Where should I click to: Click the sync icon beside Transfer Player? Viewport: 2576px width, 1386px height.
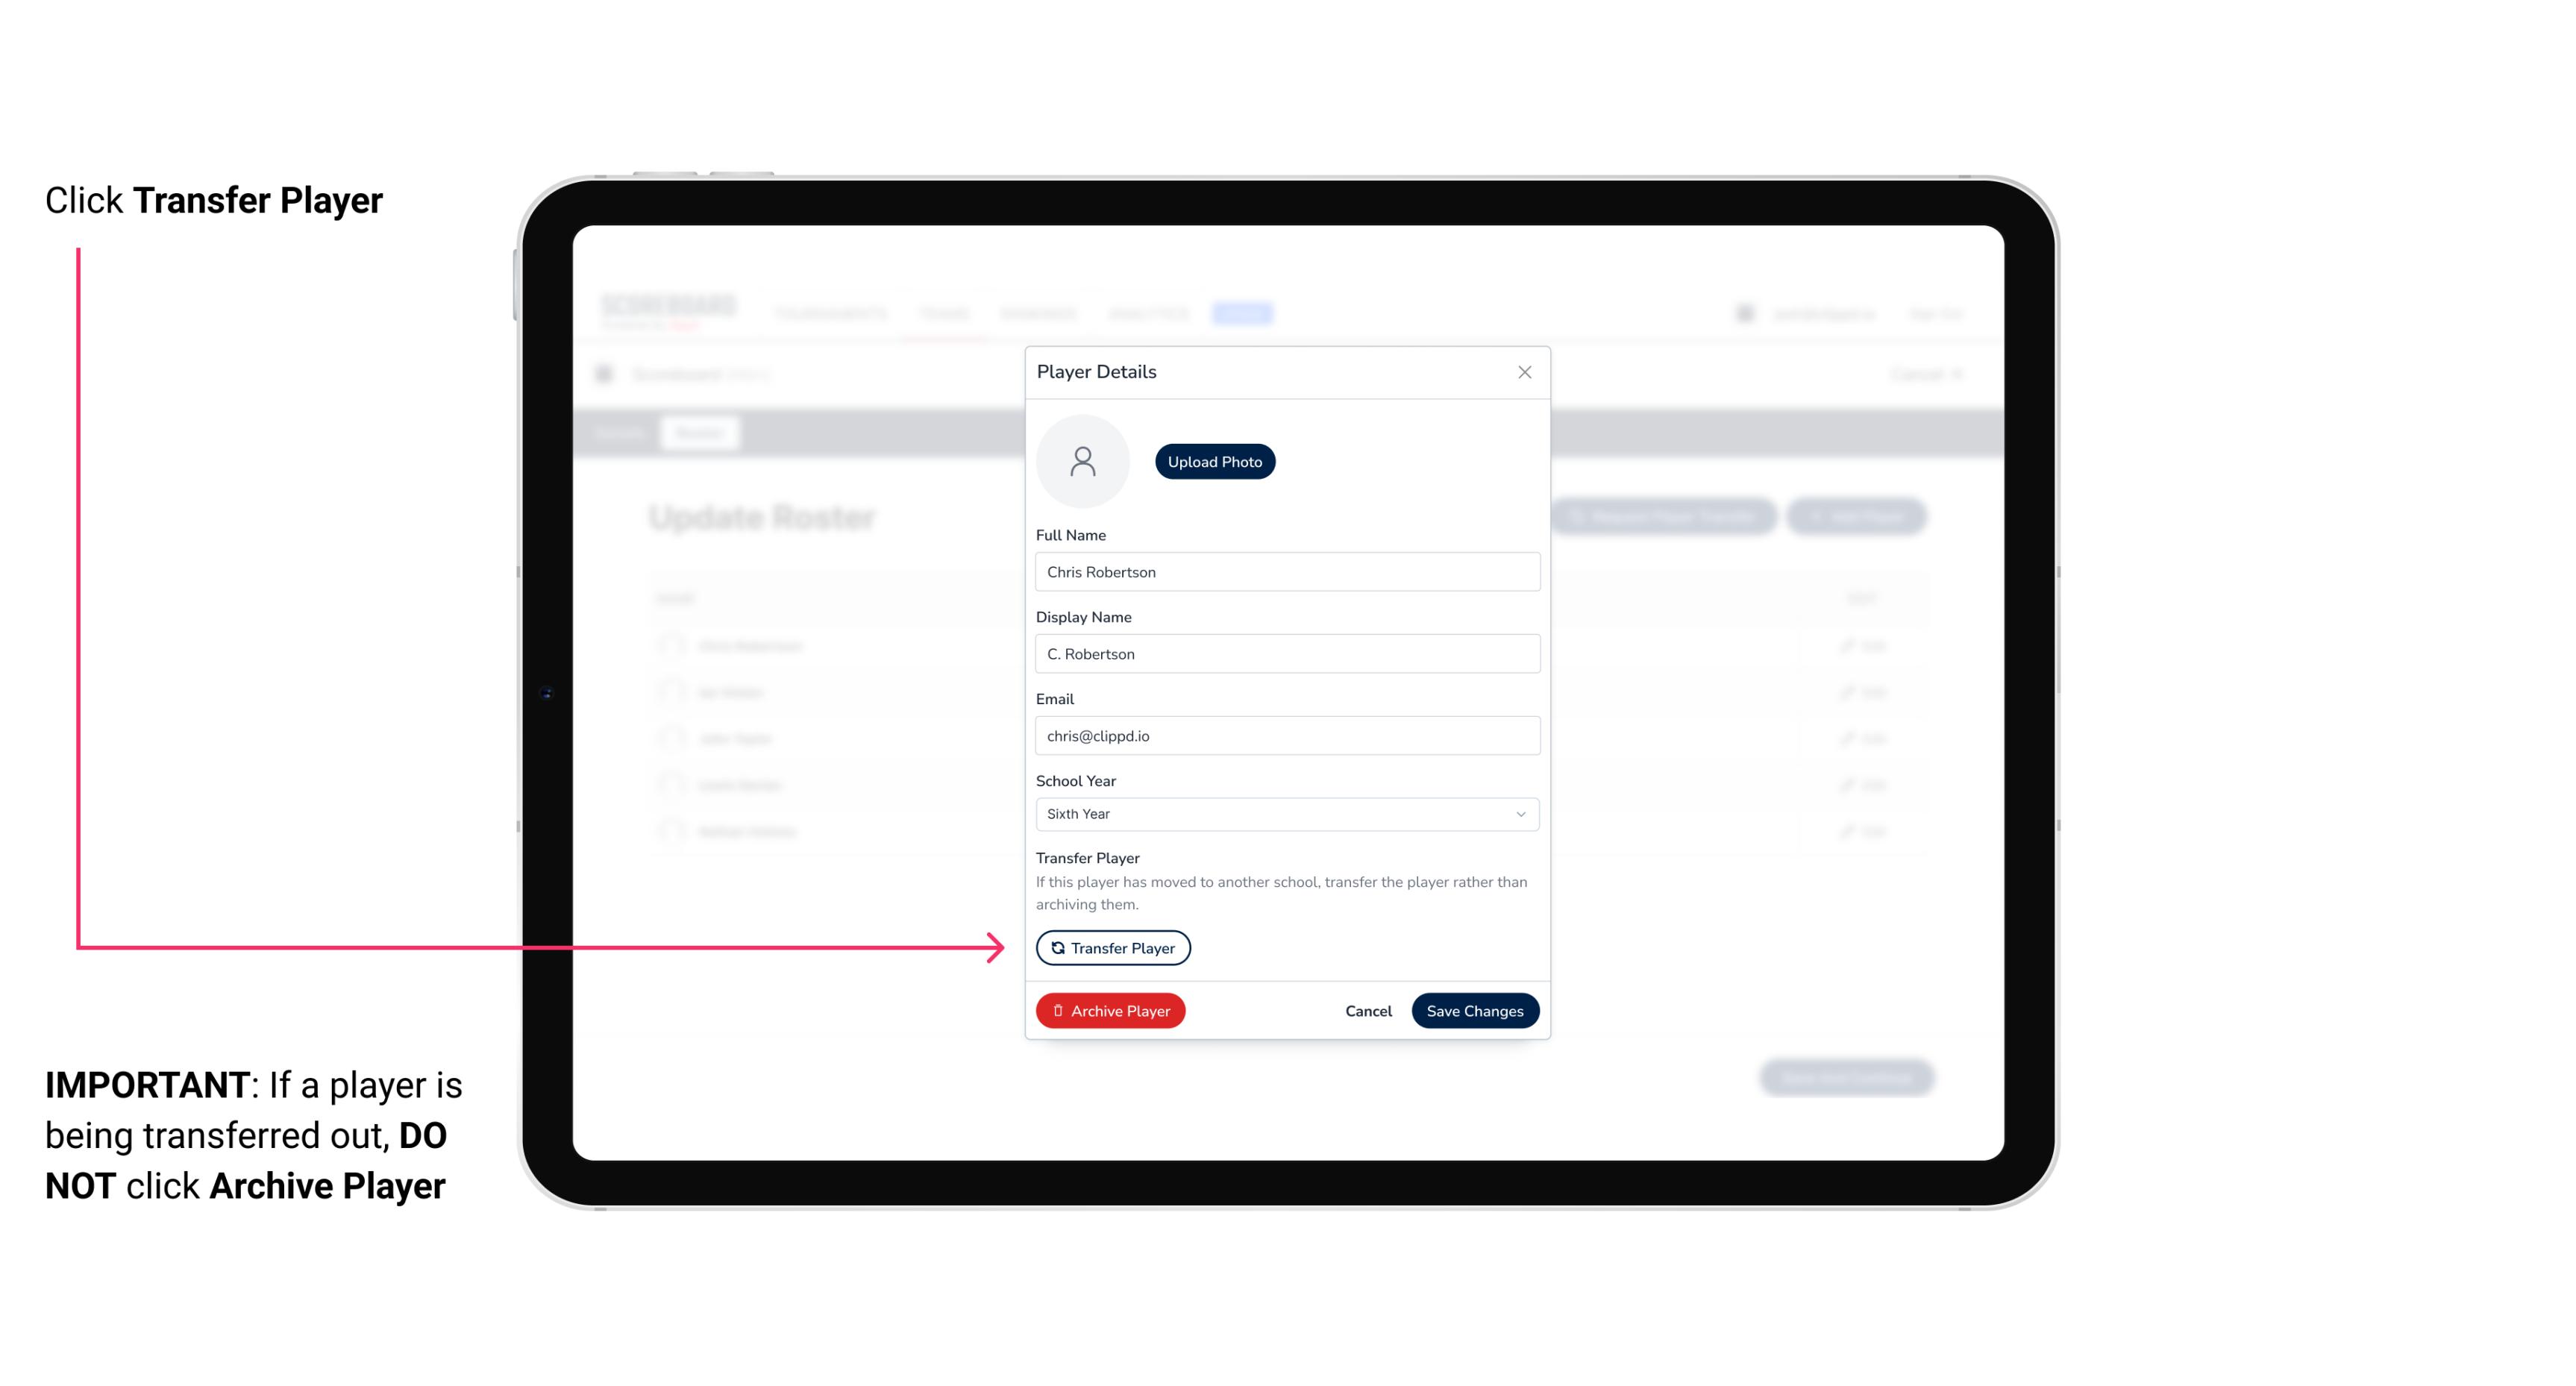pos(1056,947)
